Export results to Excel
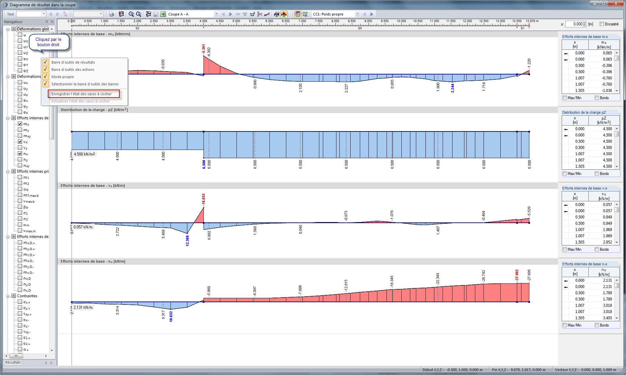 click(163, 14)
